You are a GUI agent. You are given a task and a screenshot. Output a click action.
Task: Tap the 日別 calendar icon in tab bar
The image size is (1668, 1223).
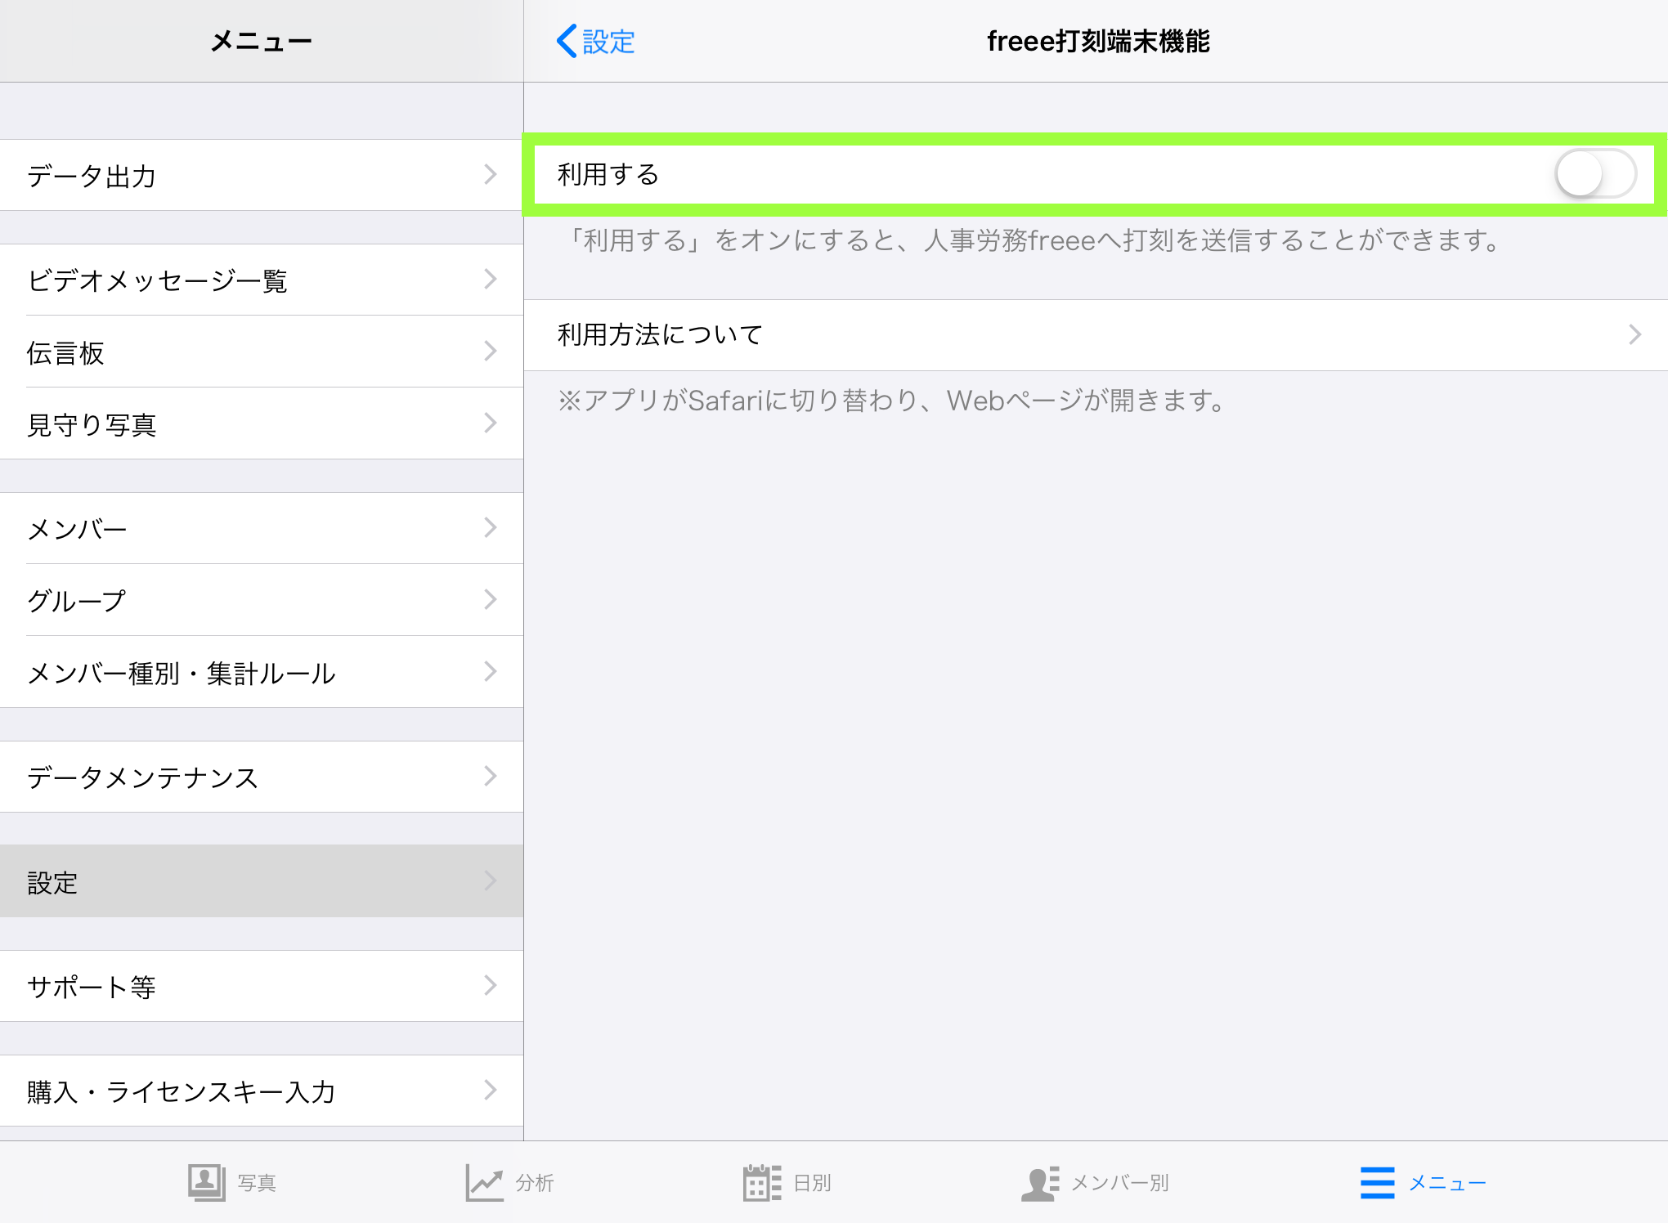pos(762,1182)
